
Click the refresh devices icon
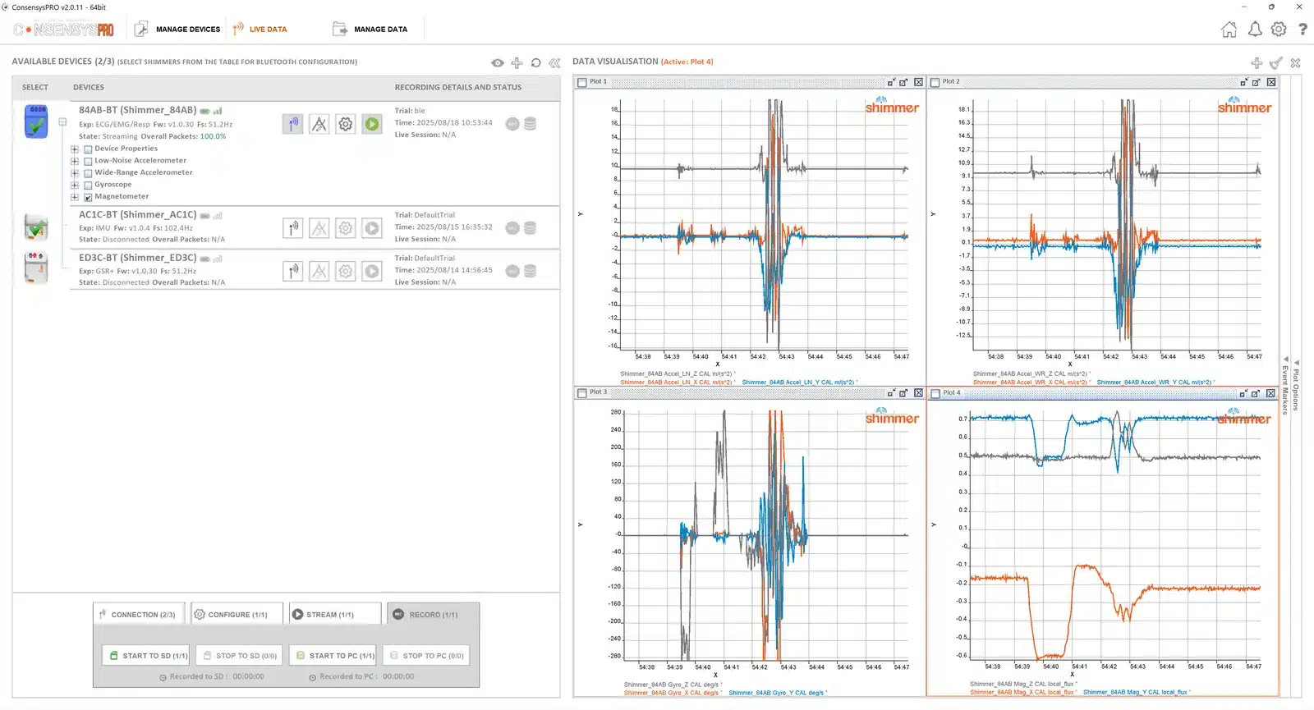pos(536,62)
